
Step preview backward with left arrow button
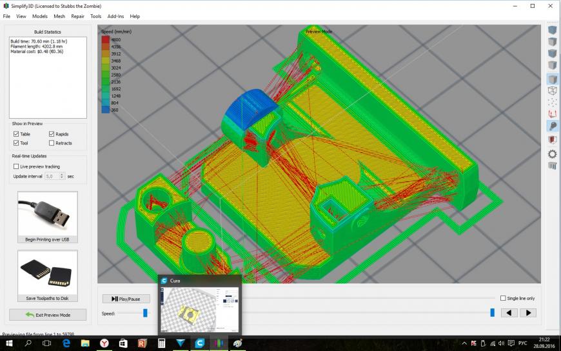point(509,313)
